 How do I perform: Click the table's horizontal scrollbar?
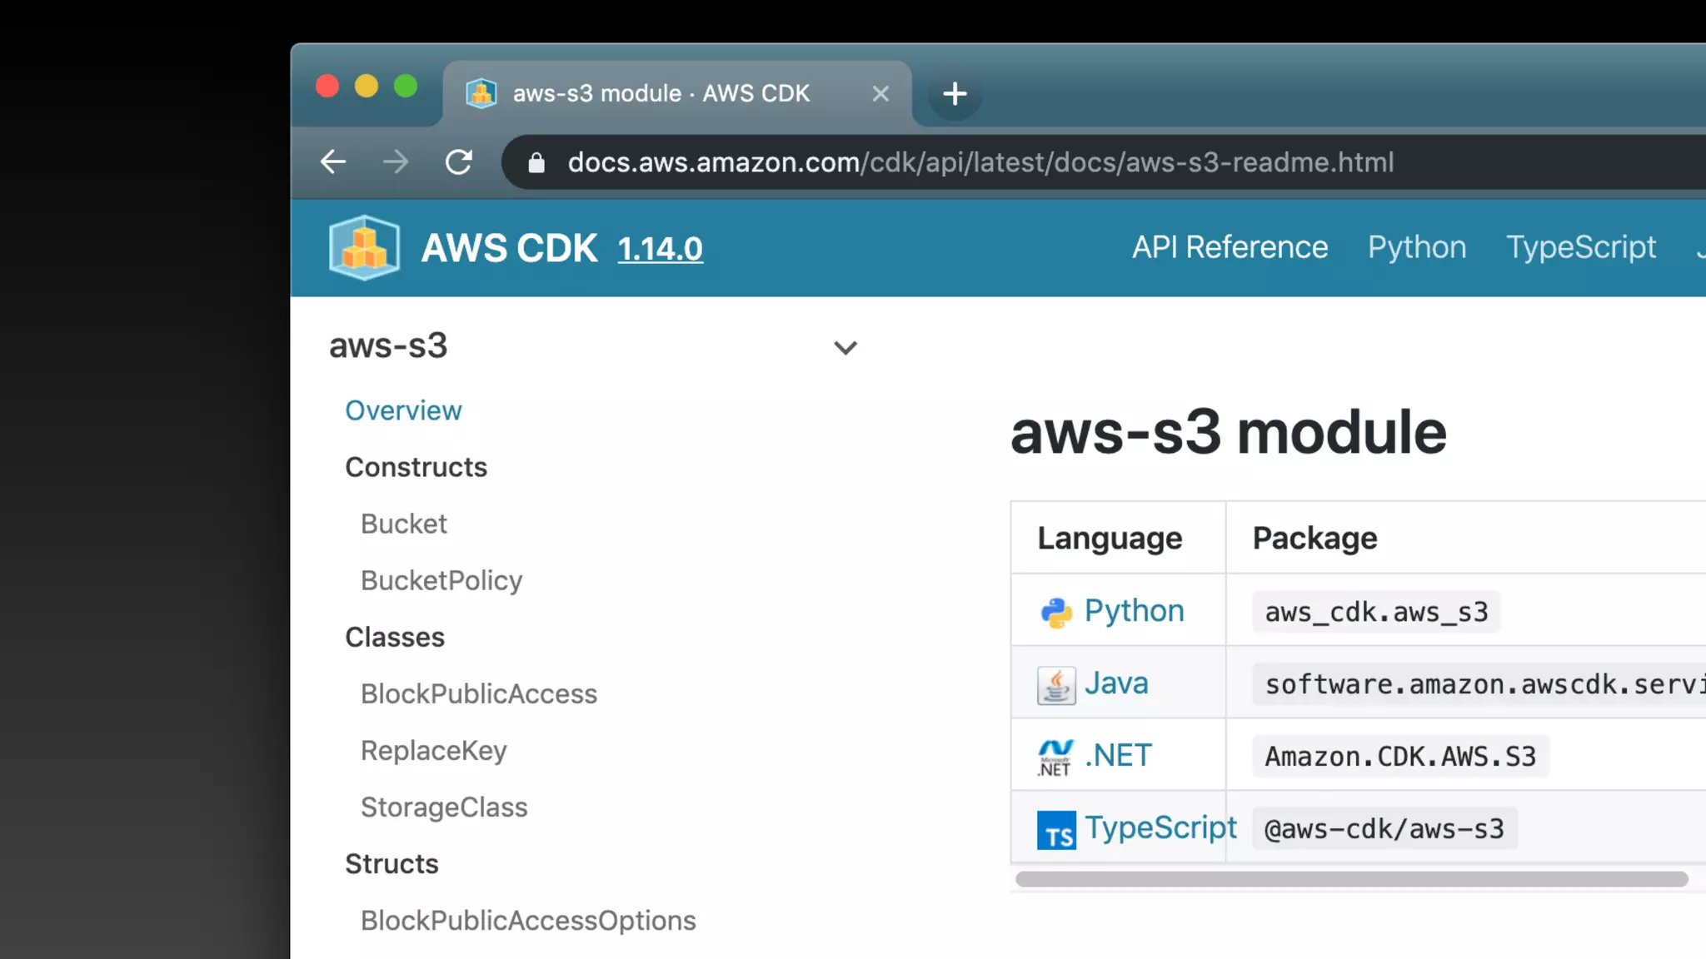1351,879
